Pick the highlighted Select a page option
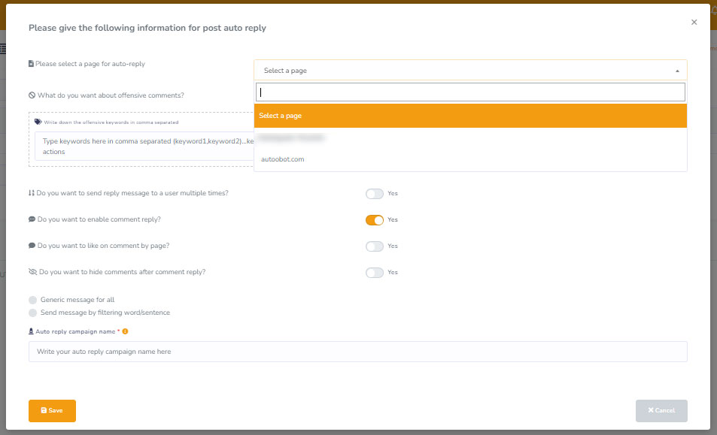The width and height of the screenshot is (717, 435). point(470,116)
